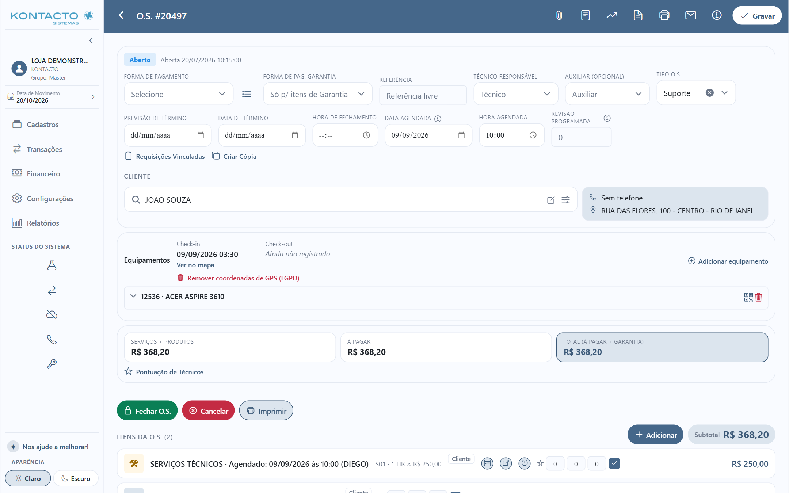Click the phone icon in system status
Viewport: 789px width, 493px height.
[x=52, y=339]
